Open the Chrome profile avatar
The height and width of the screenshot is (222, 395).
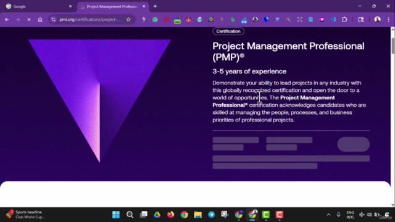pos(377,19)
